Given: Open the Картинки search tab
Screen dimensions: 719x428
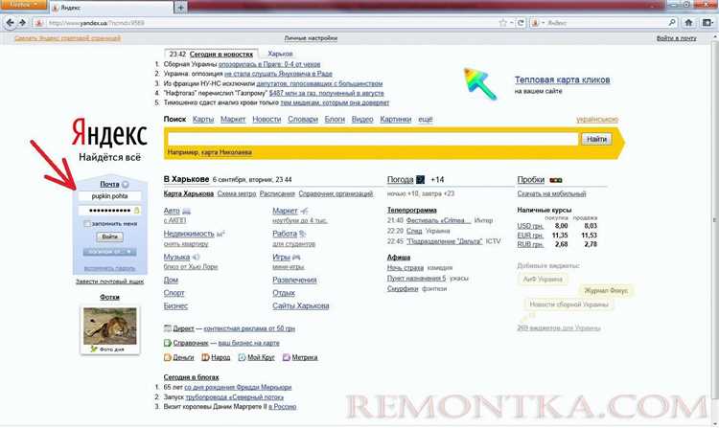Looking at the screenshot, I should (x=395, y=119).
